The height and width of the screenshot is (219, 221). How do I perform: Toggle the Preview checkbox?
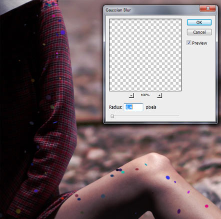(188, 43)
